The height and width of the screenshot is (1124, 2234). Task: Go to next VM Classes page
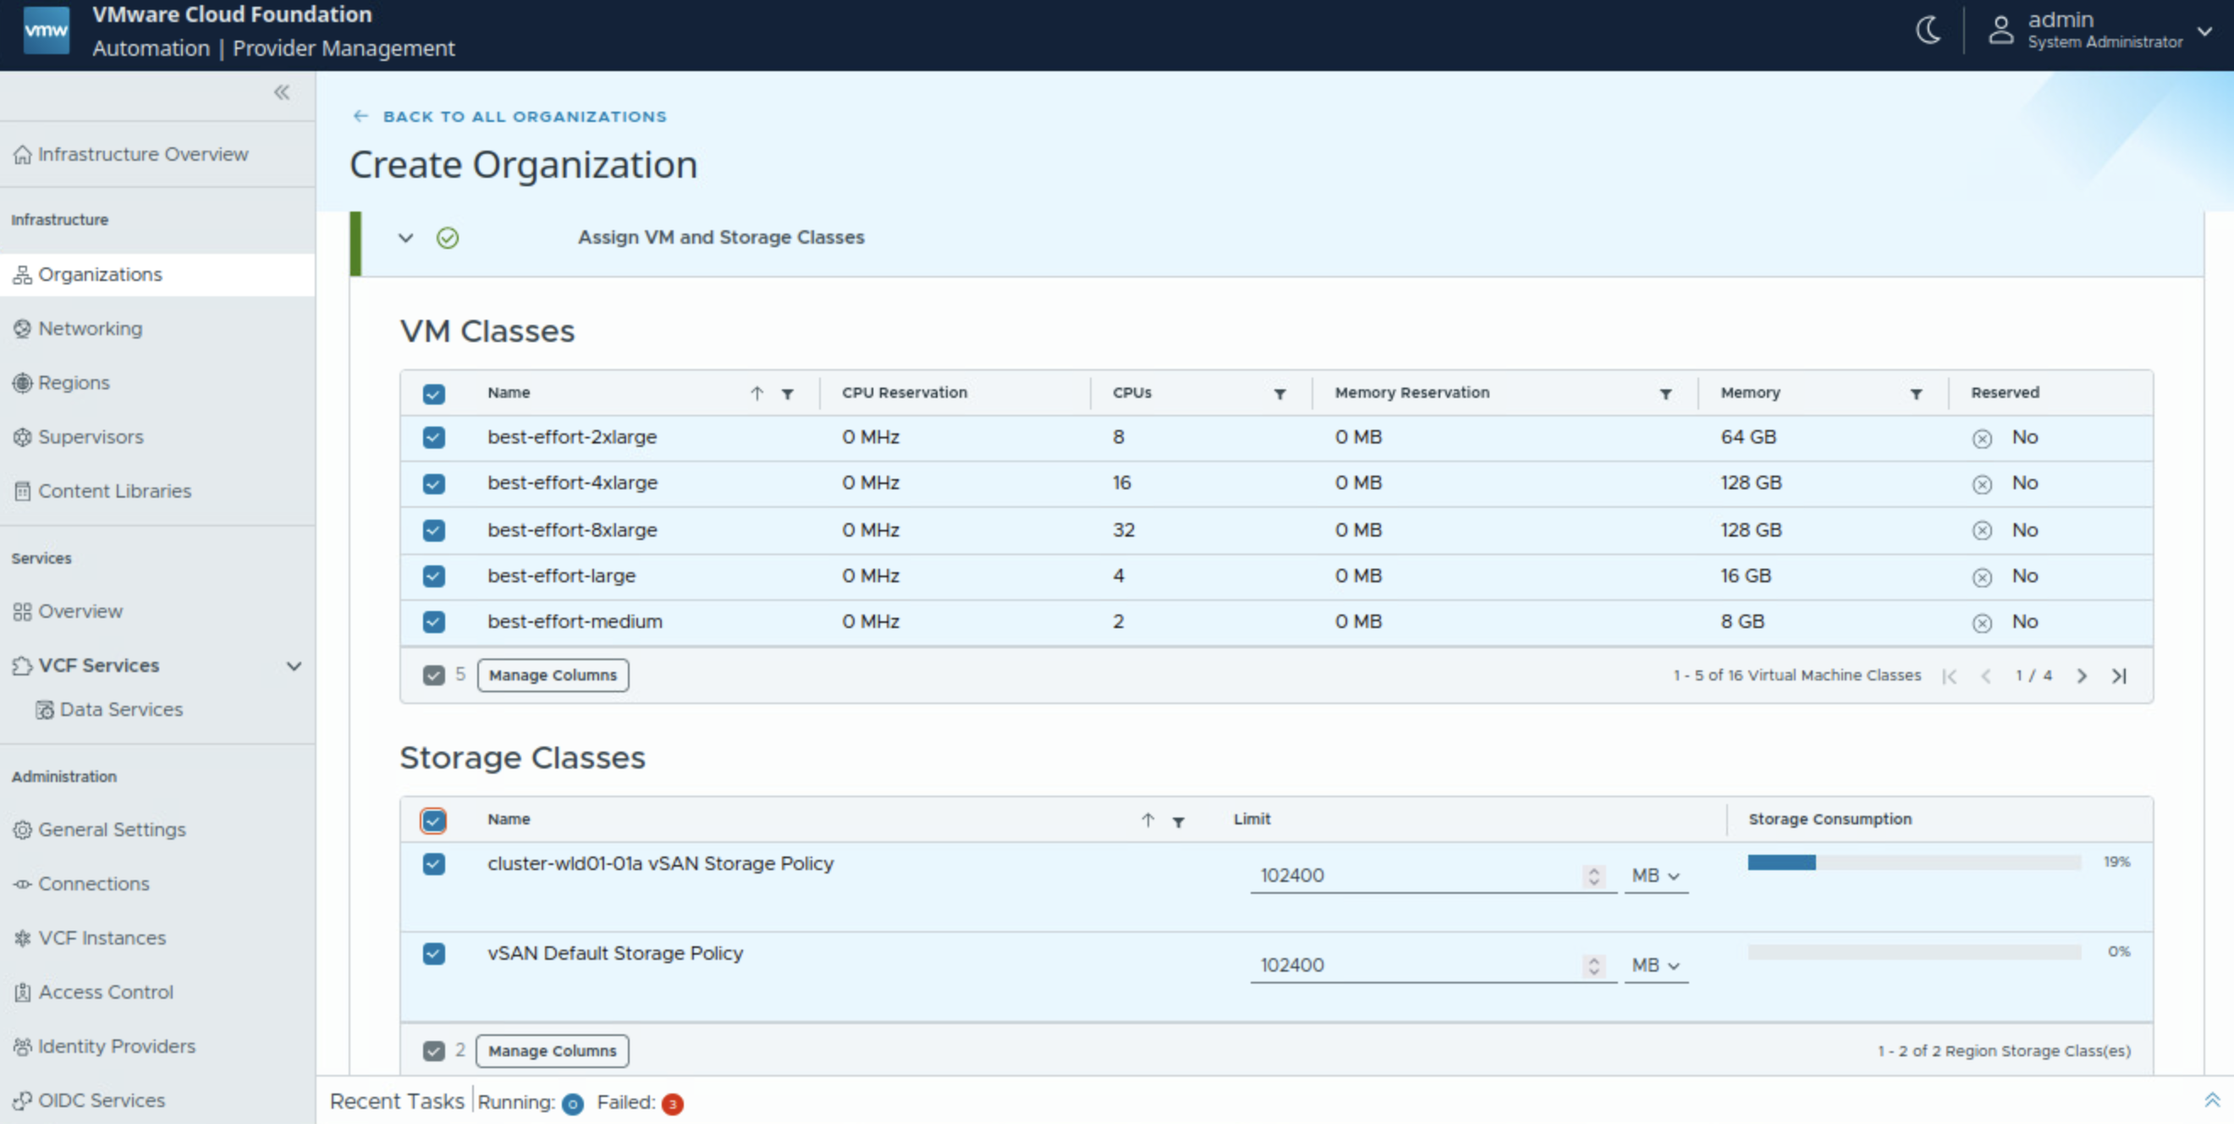2082,675
